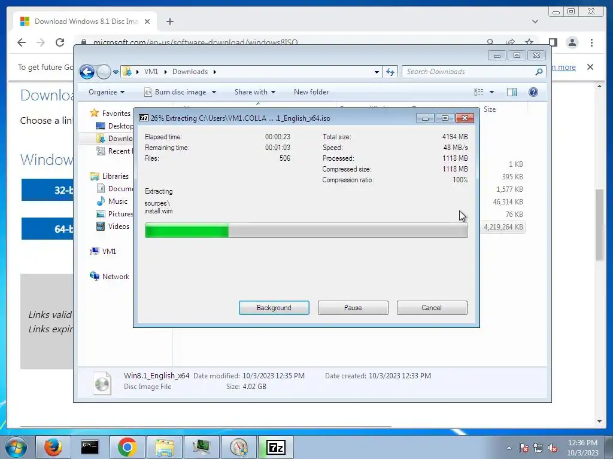This screenshot has height=459, width=613.
Task: Click the Background button in the 7-Zip dialog
Action: 274,308
